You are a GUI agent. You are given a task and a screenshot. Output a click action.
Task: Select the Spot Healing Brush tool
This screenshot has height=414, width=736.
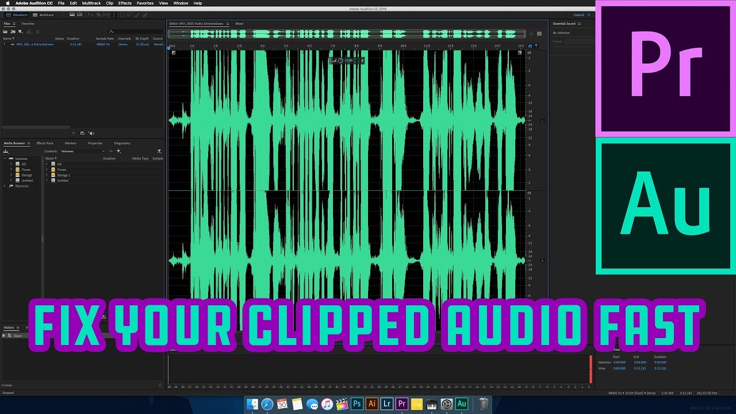point(145,14)
